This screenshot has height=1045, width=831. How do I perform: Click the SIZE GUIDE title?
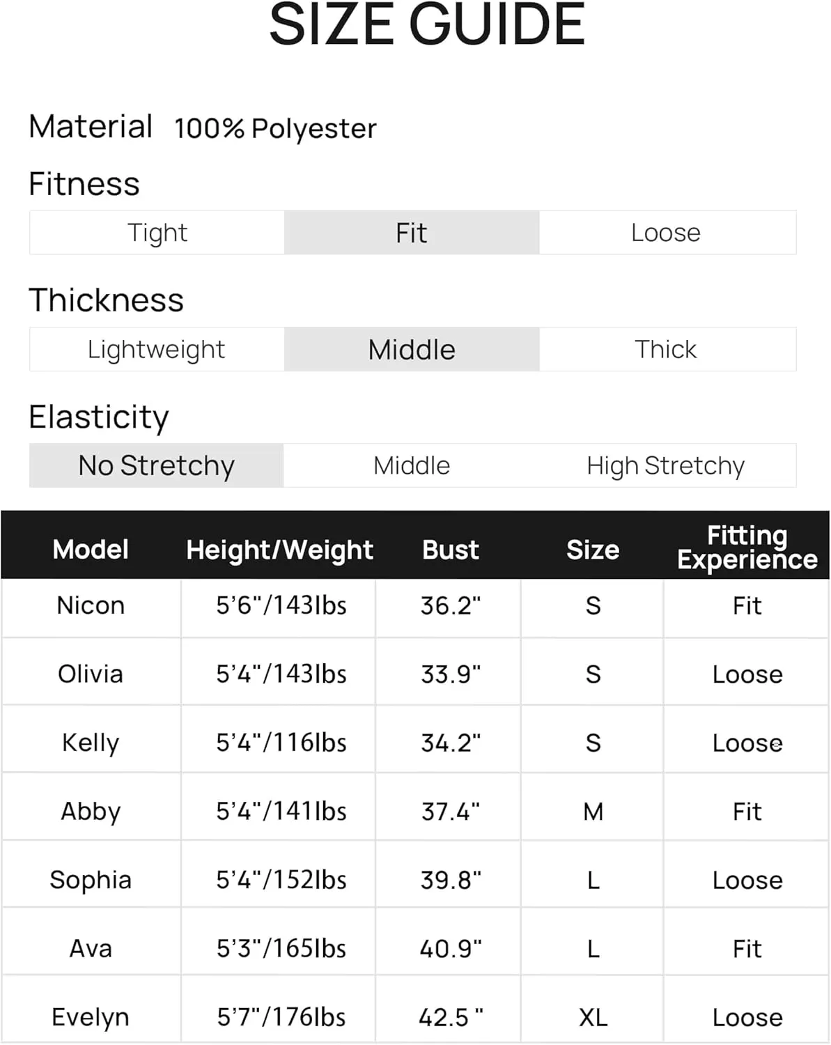tap(427, 24)
